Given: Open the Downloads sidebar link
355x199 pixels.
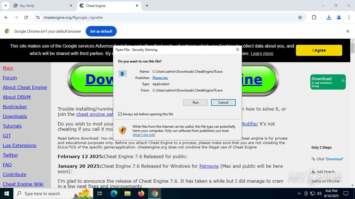Looking at the screenshot, I should [15, 116].
